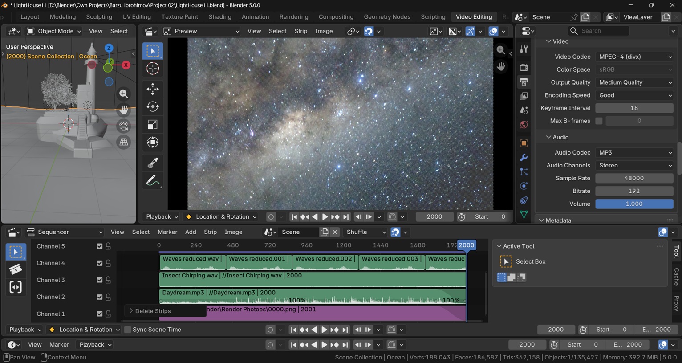Screen dimensions: 682x363
Task: Select the Scale tool in preview toolbar
Action: point(153,125)
